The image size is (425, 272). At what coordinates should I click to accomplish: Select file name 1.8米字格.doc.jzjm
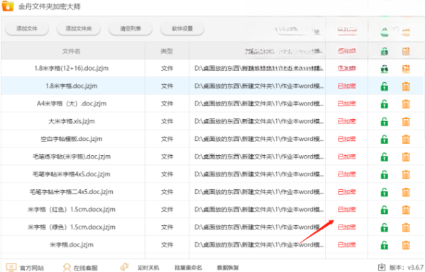[x=72, y=86]
